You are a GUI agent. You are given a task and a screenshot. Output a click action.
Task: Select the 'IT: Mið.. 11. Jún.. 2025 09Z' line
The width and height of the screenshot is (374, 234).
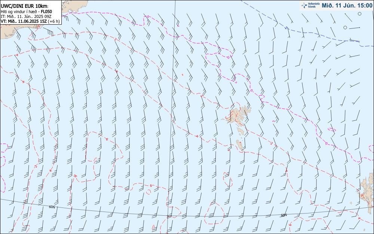click(26, 16)
